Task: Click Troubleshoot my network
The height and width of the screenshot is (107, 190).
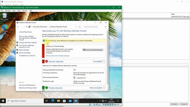Action: pyautogui.click(x=27, y=56)
